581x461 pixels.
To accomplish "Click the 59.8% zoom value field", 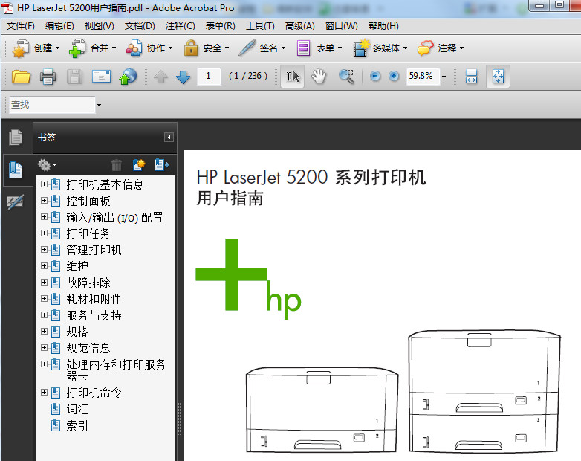I will click(423, 77).
